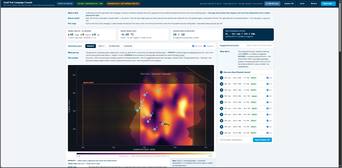Click the number 5 circle for 321 rpm row
Viewport: 342px width, 168px height.
coord(222,102)
